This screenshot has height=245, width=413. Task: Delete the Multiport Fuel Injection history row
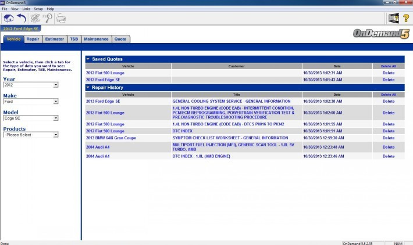click(389, 147)
